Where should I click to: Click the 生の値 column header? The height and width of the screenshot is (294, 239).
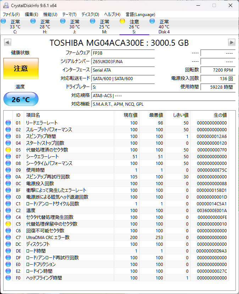(x=210, y=115)
